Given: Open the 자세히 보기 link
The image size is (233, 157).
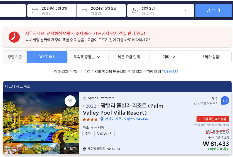Looking at the screenshot, I should (x=171, y=72).
